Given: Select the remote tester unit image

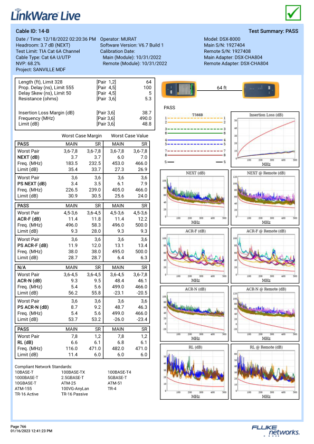Looking at the screenshot, I should point(261,90).
